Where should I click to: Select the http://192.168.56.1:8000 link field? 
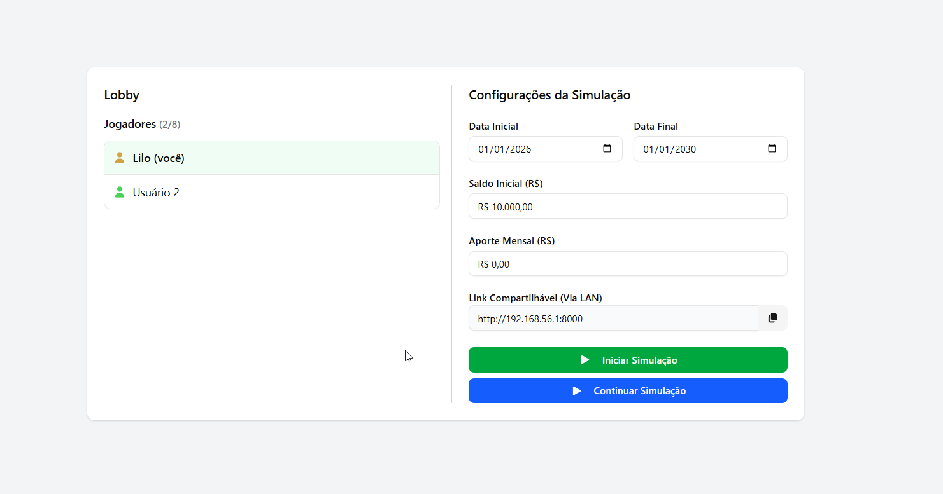click(x=613, y=319)
